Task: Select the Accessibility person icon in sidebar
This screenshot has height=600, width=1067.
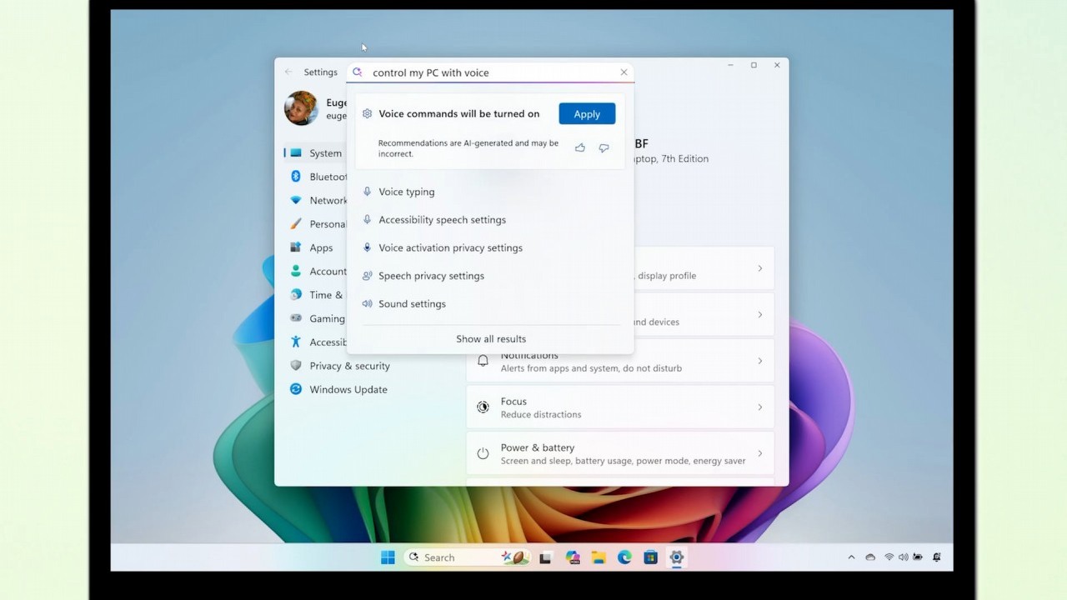Action: pos(296,342)
